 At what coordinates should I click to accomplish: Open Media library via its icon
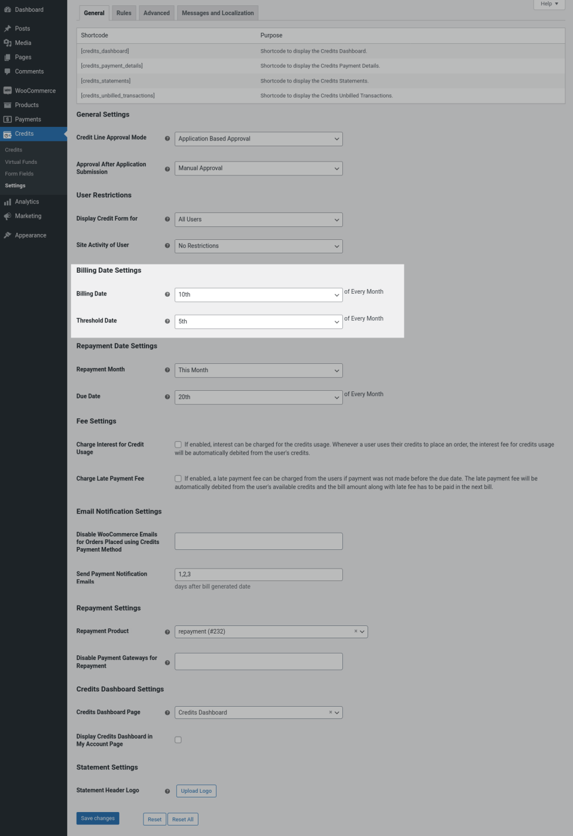coord(8,43)
